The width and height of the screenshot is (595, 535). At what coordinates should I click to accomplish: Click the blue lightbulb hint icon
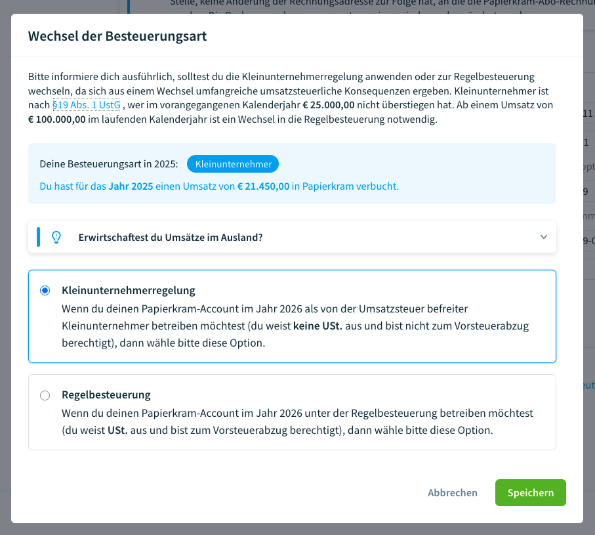coord(56,237)
